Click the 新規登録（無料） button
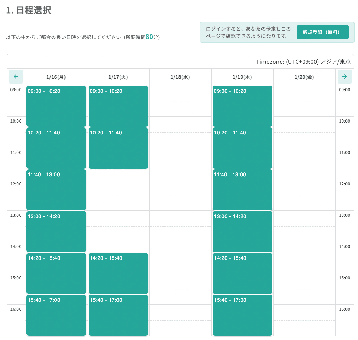Image resolution: width=358 pixels, height=340 pixels. click(322, 32)
